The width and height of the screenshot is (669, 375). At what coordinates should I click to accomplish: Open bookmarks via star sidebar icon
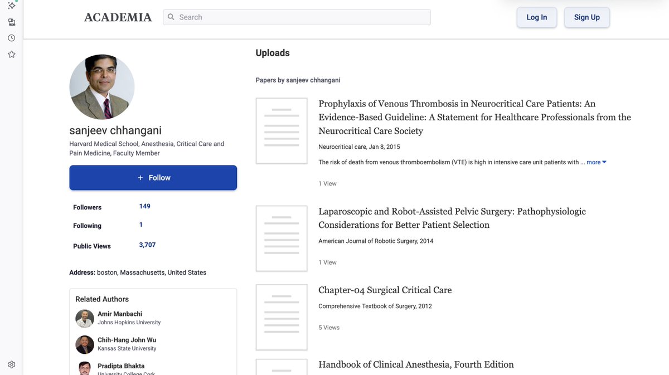pyautogui.click(x=12, y=54)
